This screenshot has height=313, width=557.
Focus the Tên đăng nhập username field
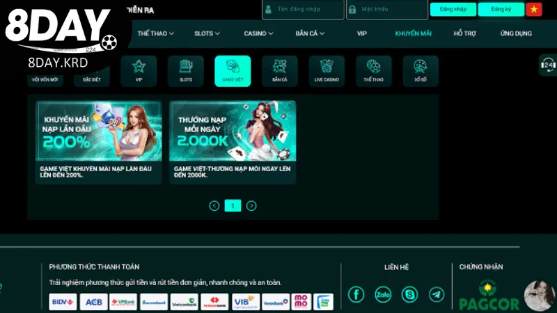(x=303, y=9)
